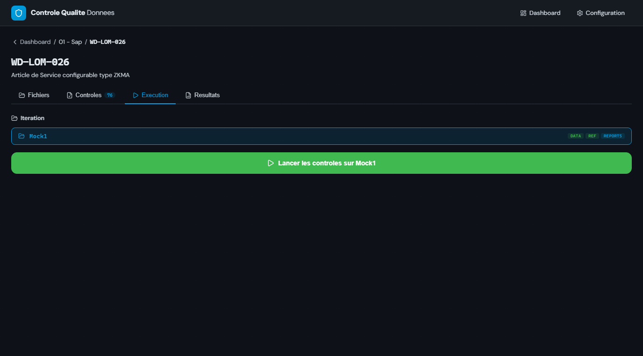The width and height of the screenshot is (643, 356).
Task: Click Controle Qualite Donnees app title
Action: pyautogui.click(x=72, y=13)
